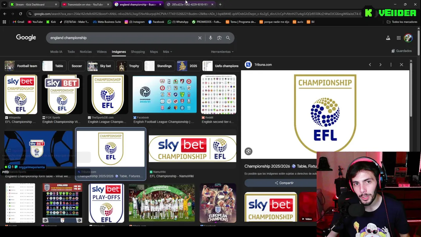Filter by the 2025 chip
This screenshot has height=237, width=421.
[188, 66]
